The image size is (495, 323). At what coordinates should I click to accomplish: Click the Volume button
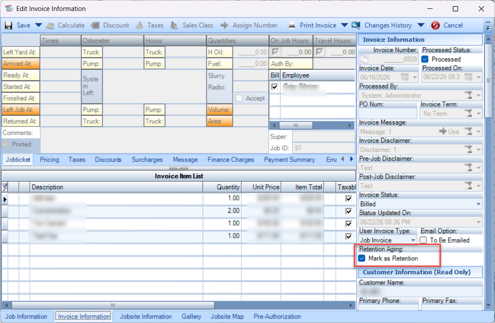tap(219, 110)
